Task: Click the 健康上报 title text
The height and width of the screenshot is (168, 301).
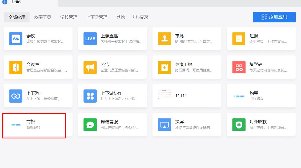Action: coord(184,65)
